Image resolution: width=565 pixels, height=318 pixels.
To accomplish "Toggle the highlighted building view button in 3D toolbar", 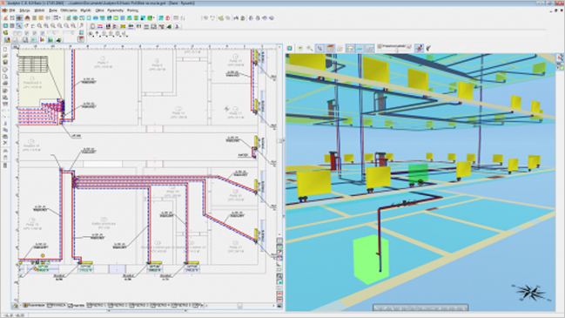I will click(x=330, y=48).
